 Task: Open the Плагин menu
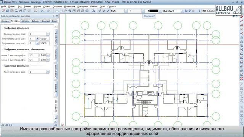tap(94, 6)
